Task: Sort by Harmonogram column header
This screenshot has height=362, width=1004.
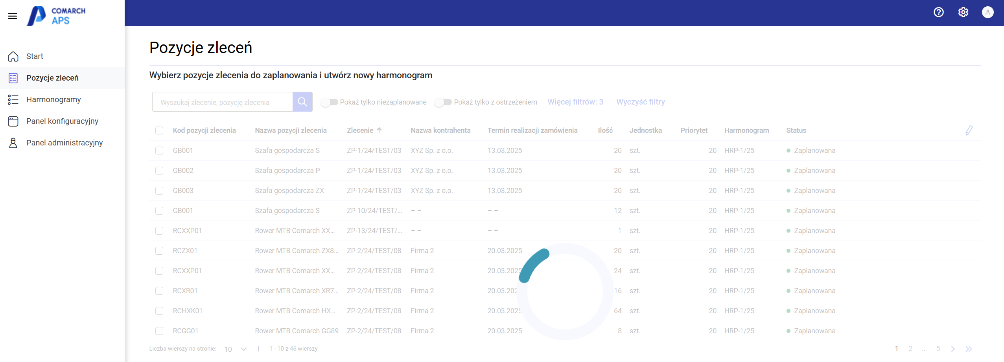Action: coord(746,130)
